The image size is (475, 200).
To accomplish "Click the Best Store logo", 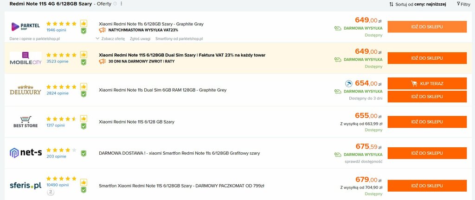I will 26,122.
